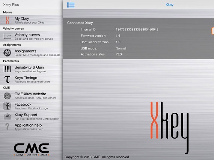This screenshot has height=160, width=214.
Task: Open Assignments menu entry
Action: click(31, 53)
